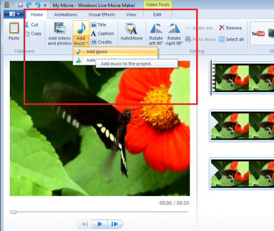Click Fit to music option
Image resolution: width=274 pixels, height=231 pixels.
tap(201, 39)
